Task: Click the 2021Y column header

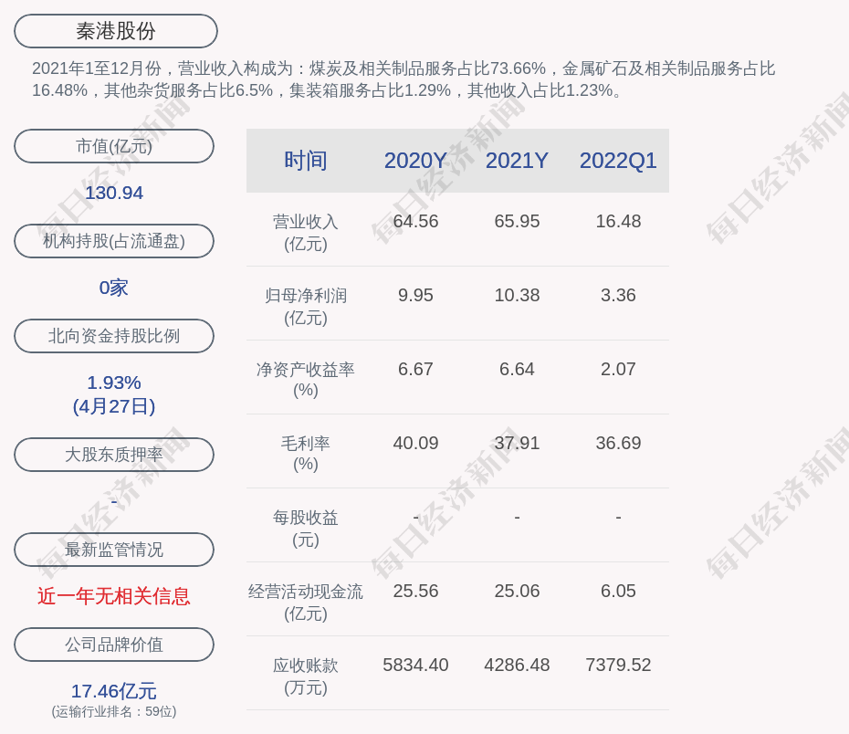Action: coord(517,161)
